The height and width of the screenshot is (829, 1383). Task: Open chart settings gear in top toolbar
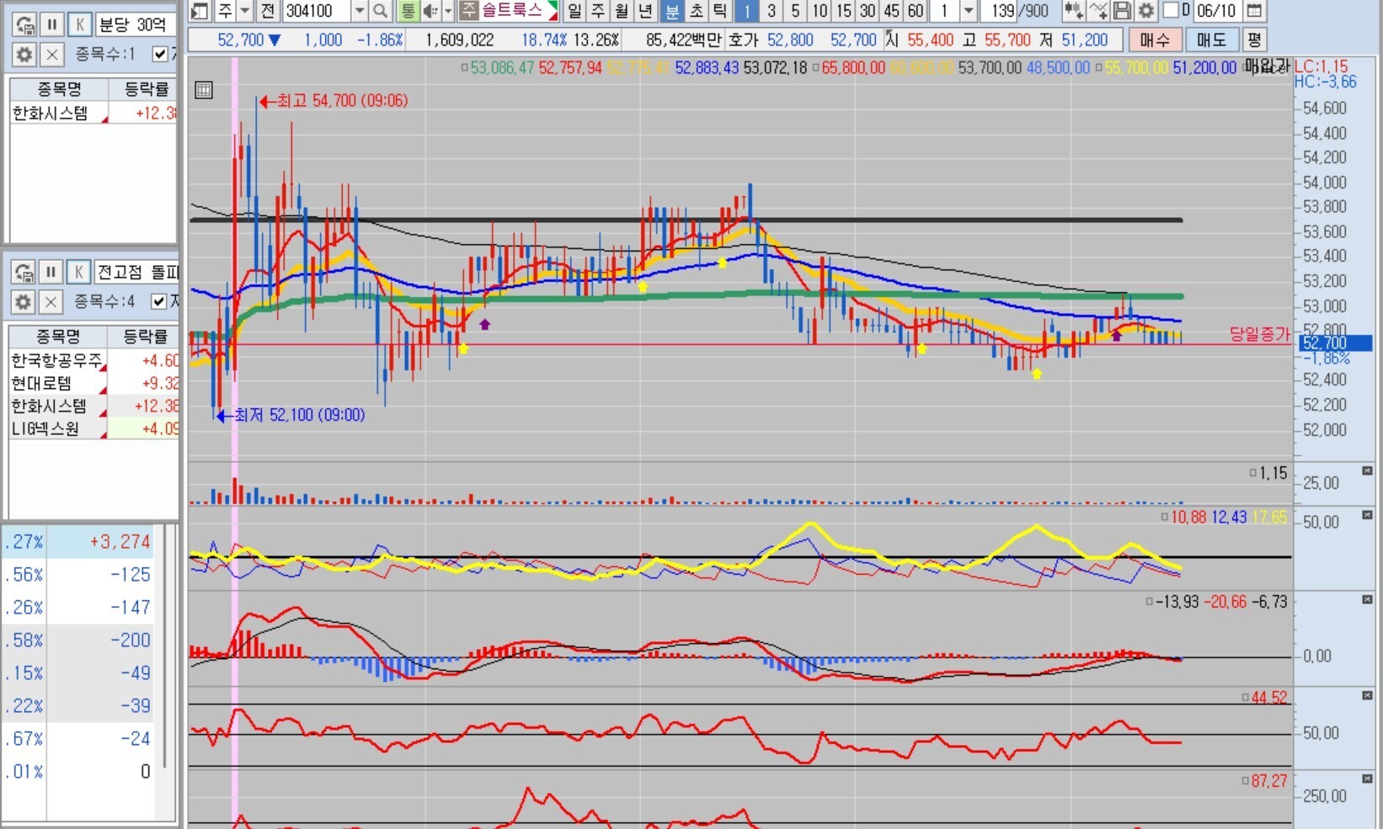(x=1145, y=11)
